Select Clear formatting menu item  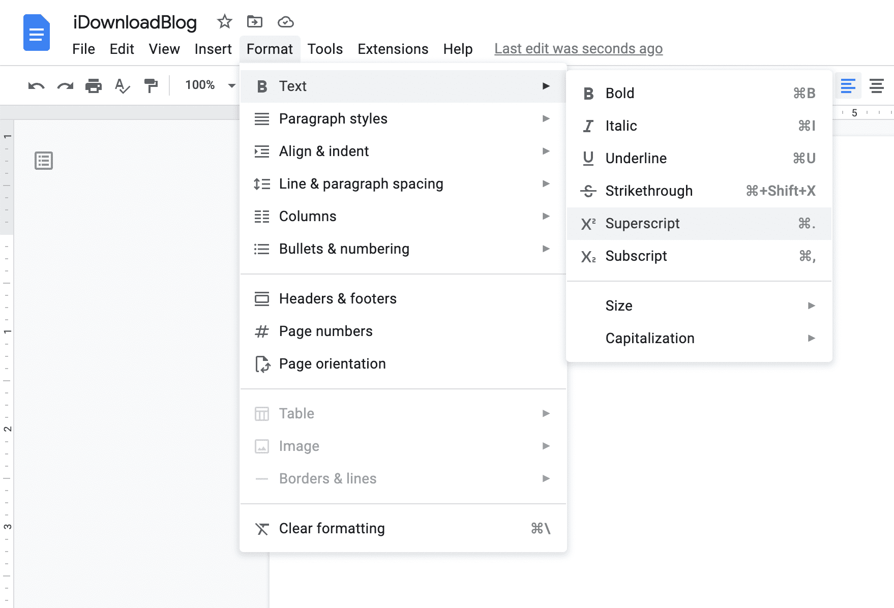pos(403,529)
